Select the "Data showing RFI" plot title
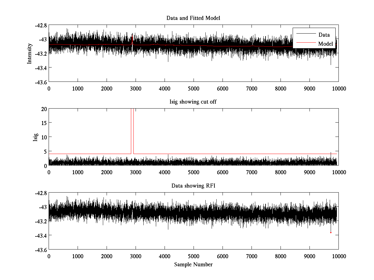Viewport: 374px width, 280px height. click(x=193, y=186)
